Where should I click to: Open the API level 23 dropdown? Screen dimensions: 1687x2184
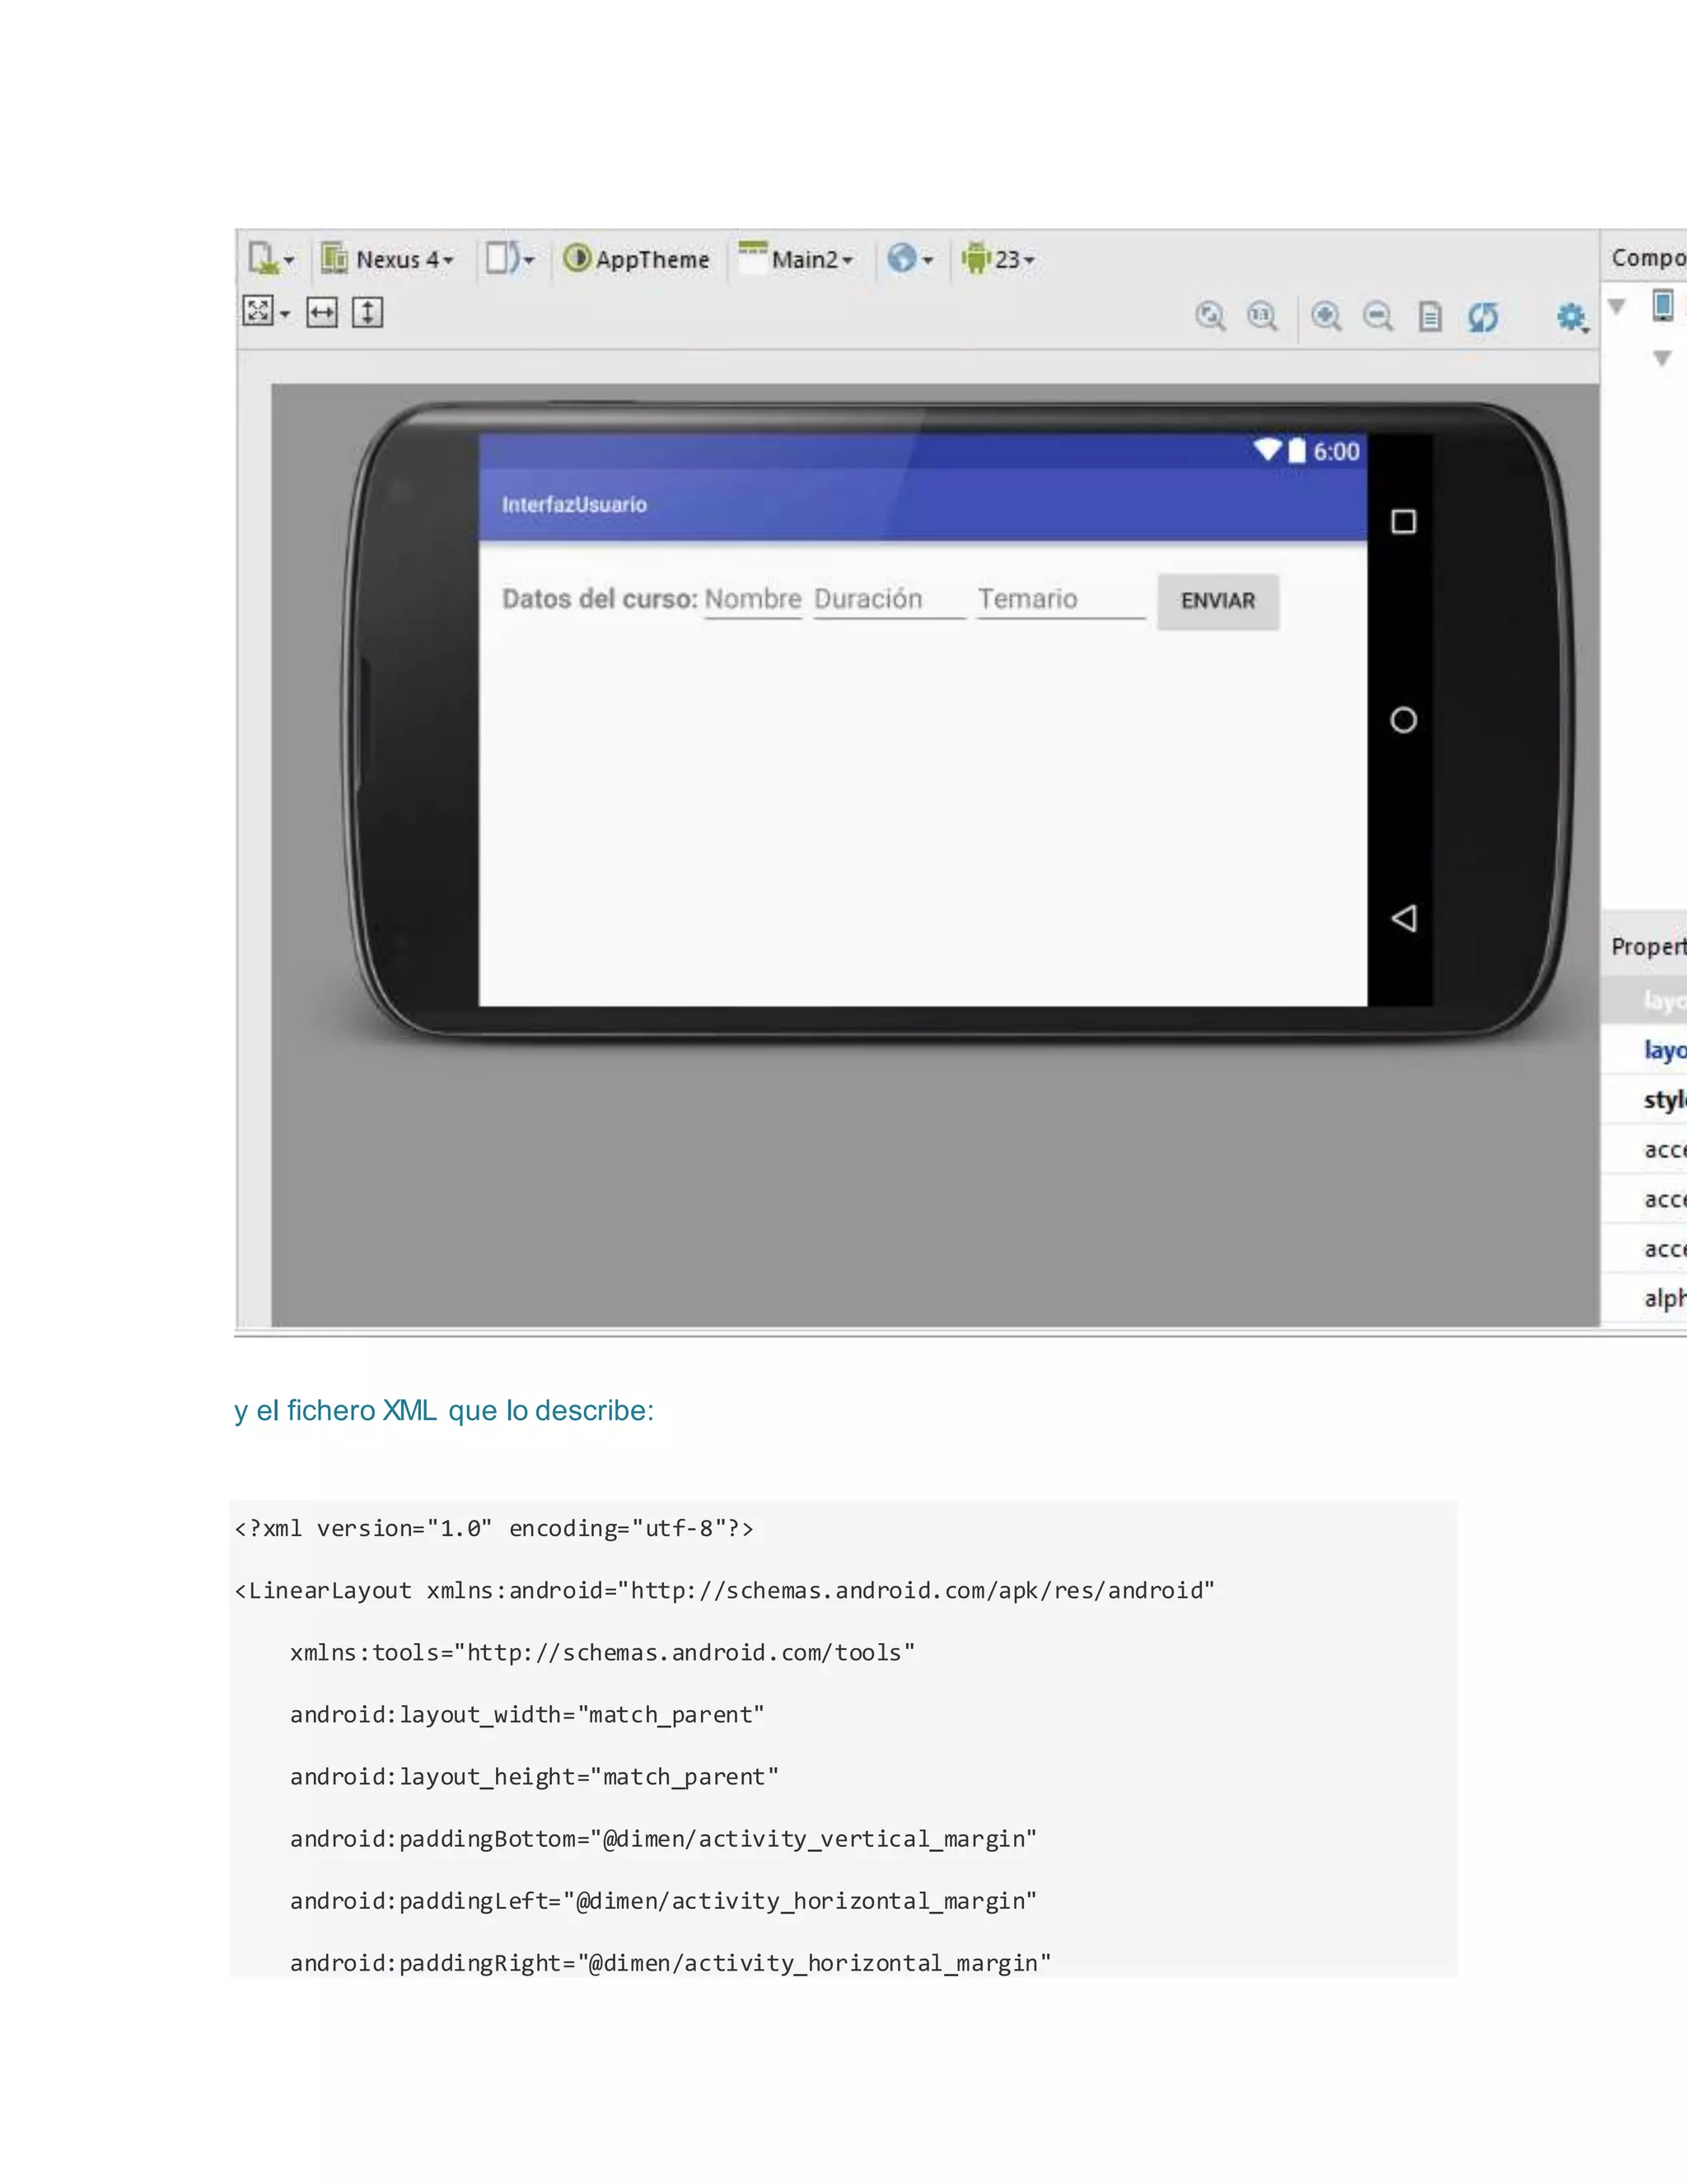(998, 259)
